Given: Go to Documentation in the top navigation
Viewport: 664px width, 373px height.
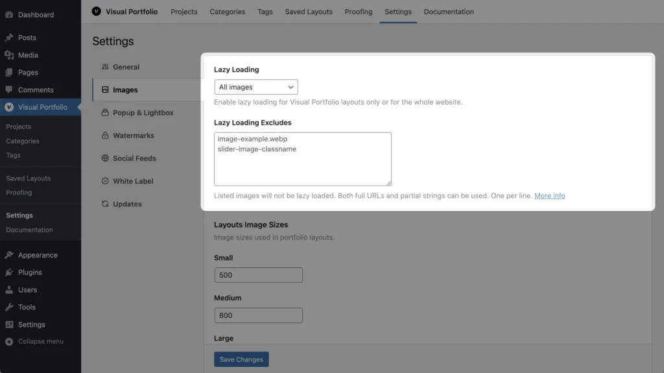Looking at the screenshot, I should [x=449, y=12].
